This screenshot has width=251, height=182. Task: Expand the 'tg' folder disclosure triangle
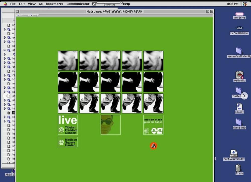pyautogui.click(x=5, y=58)
